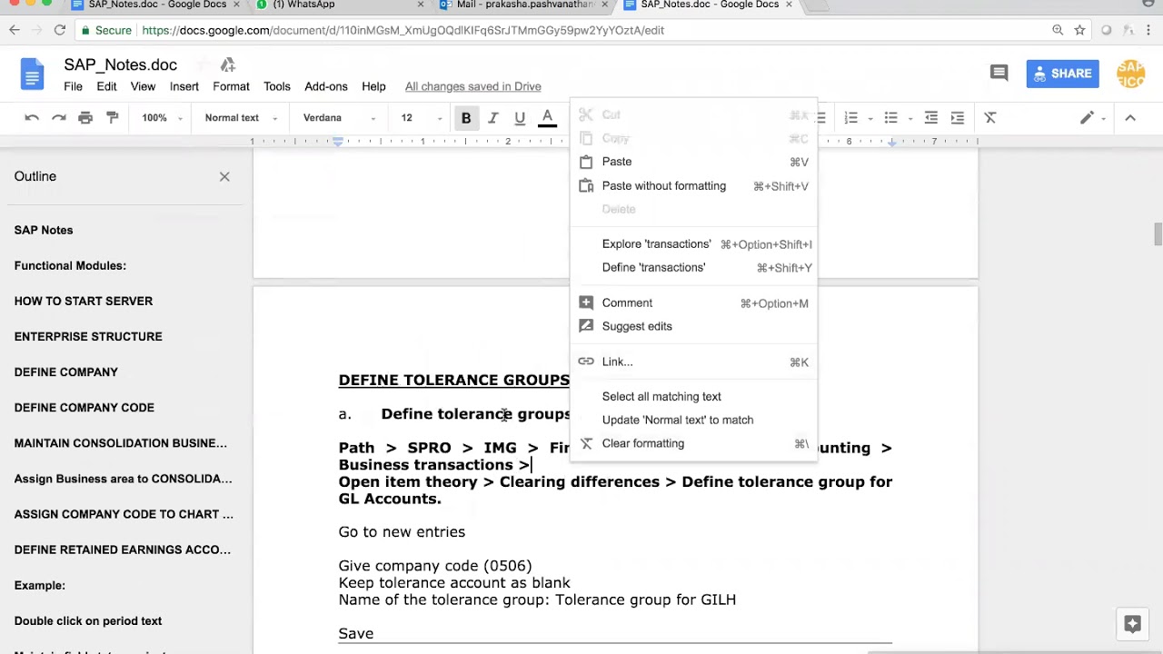1163x654 pixels.
Task: Jump to ENTERPRISE STRUCTURE outline heading
Action: [88, 336]
